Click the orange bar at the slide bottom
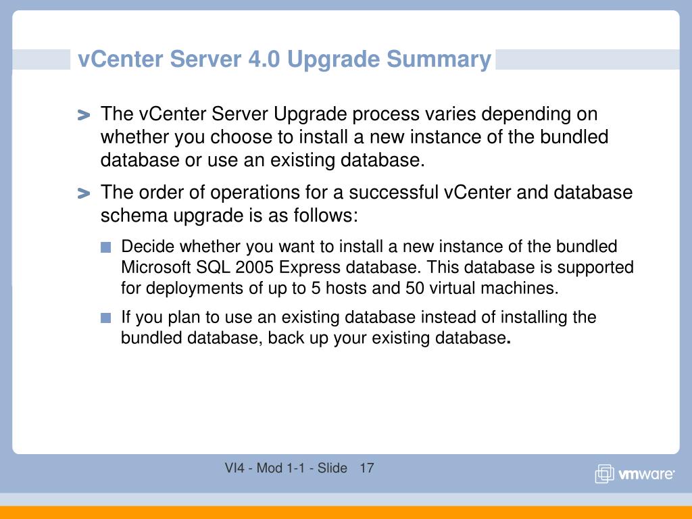Viewport: 692px width, 519px height. click(x=346, y=512)
